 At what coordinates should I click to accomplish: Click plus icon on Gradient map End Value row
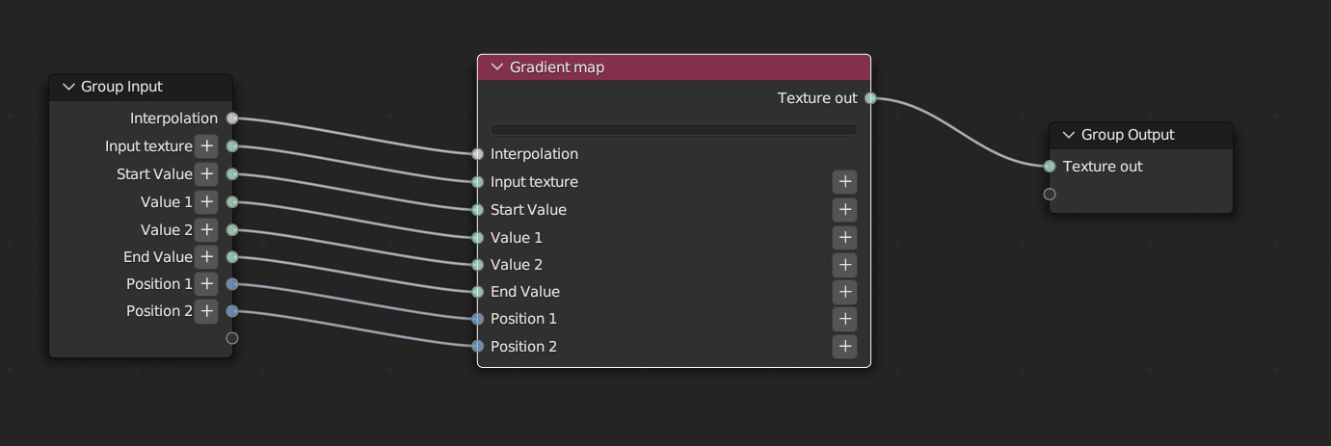tap(844, 292)
